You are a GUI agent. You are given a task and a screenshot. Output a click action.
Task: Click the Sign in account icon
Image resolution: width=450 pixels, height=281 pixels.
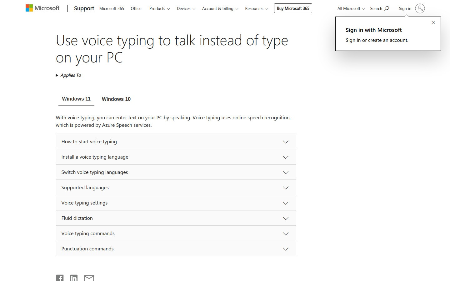pyautogui.click(x=420, y=8)
